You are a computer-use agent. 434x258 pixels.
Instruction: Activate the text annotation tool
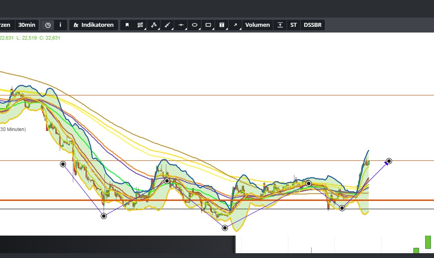coord(222,25)
